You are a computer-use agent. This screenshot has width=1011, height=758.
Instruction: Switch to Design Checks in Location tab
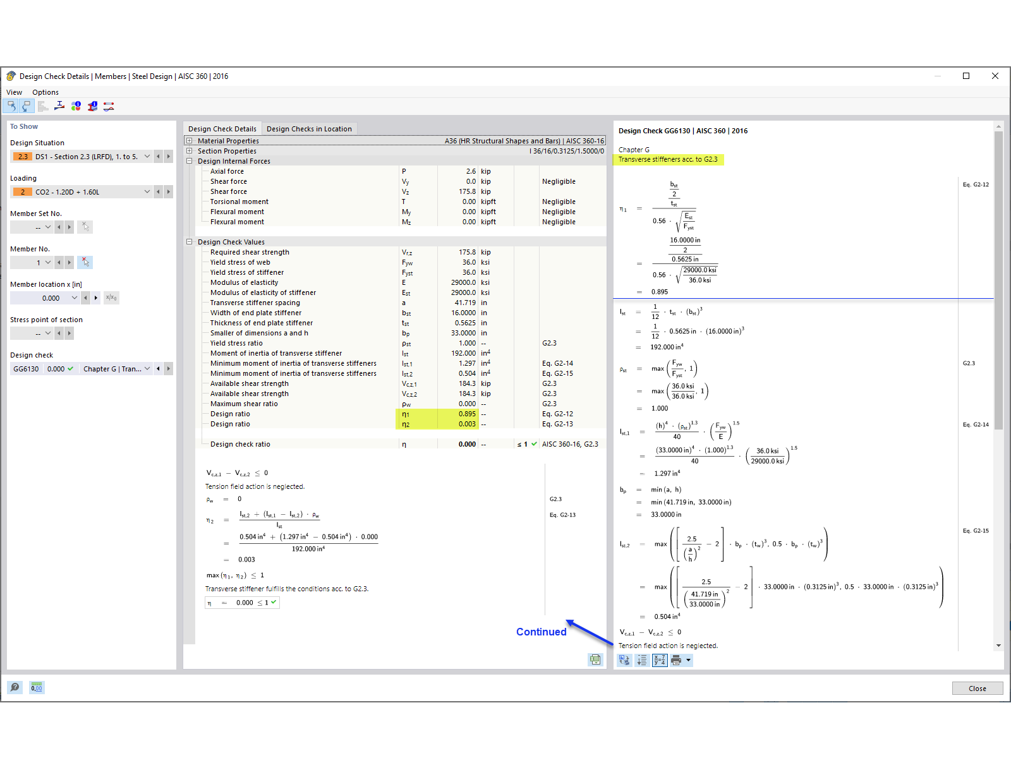pos(309,128)
